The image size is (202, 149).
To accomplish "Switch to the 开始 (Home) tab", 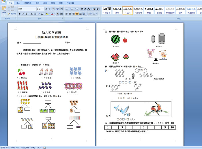I will coord(11,3).
